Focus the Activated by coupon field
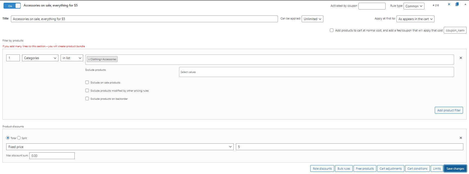 coord(372,6)
